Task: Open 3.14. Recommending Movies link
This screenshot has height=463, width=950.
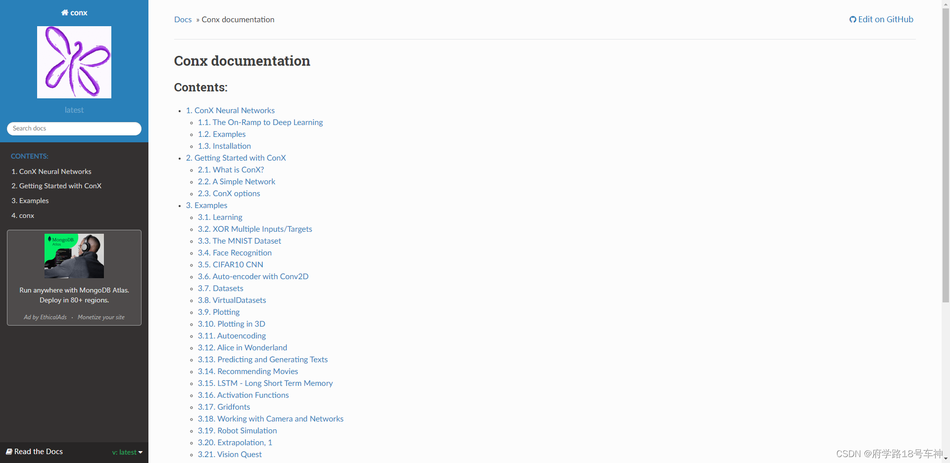Action: pos(248,372)
